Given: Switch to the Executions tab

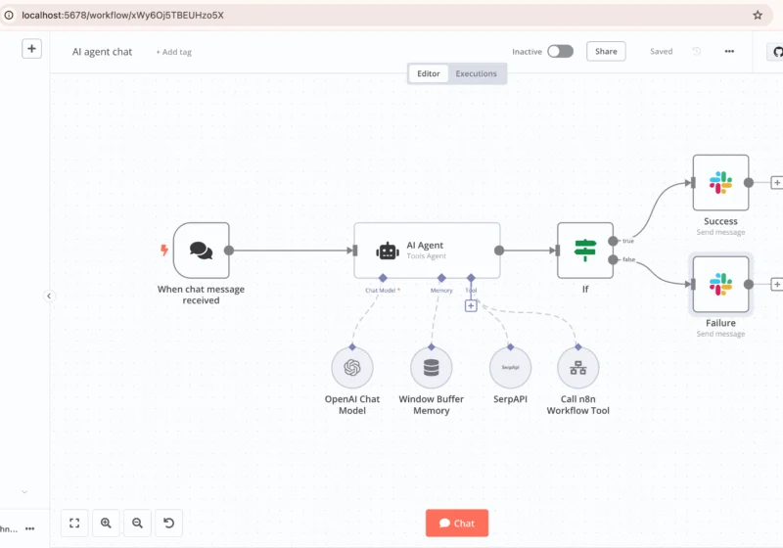Looking at the screenshot, I should click(476, 73).
